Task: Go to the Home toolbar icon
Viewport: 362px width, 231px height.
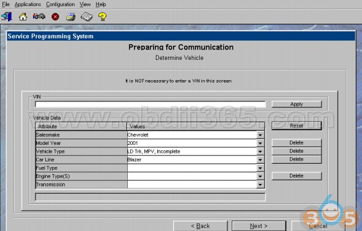Action: pyautogui.click(x=23, y=17)
